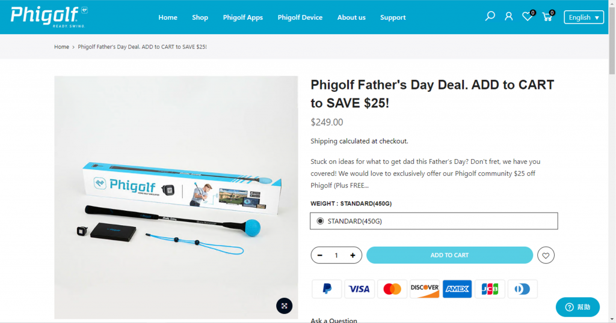Click the PayPal payment icon

pyautogui.click(x=327, y=289)
